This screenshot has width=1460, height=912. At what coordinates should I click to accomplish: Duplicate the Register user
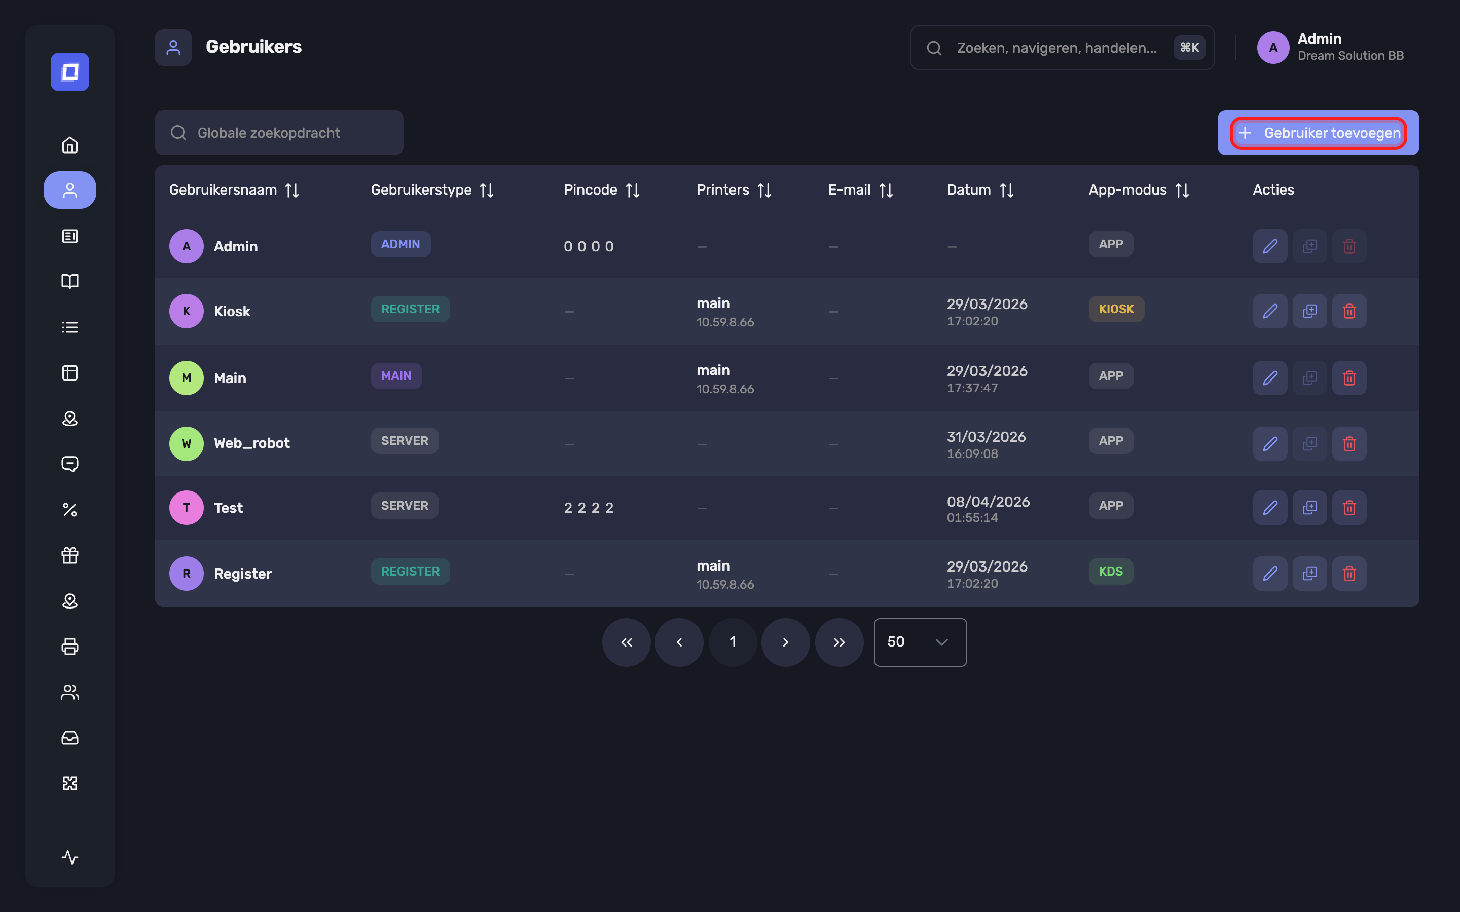click(x=1310, y=574)
